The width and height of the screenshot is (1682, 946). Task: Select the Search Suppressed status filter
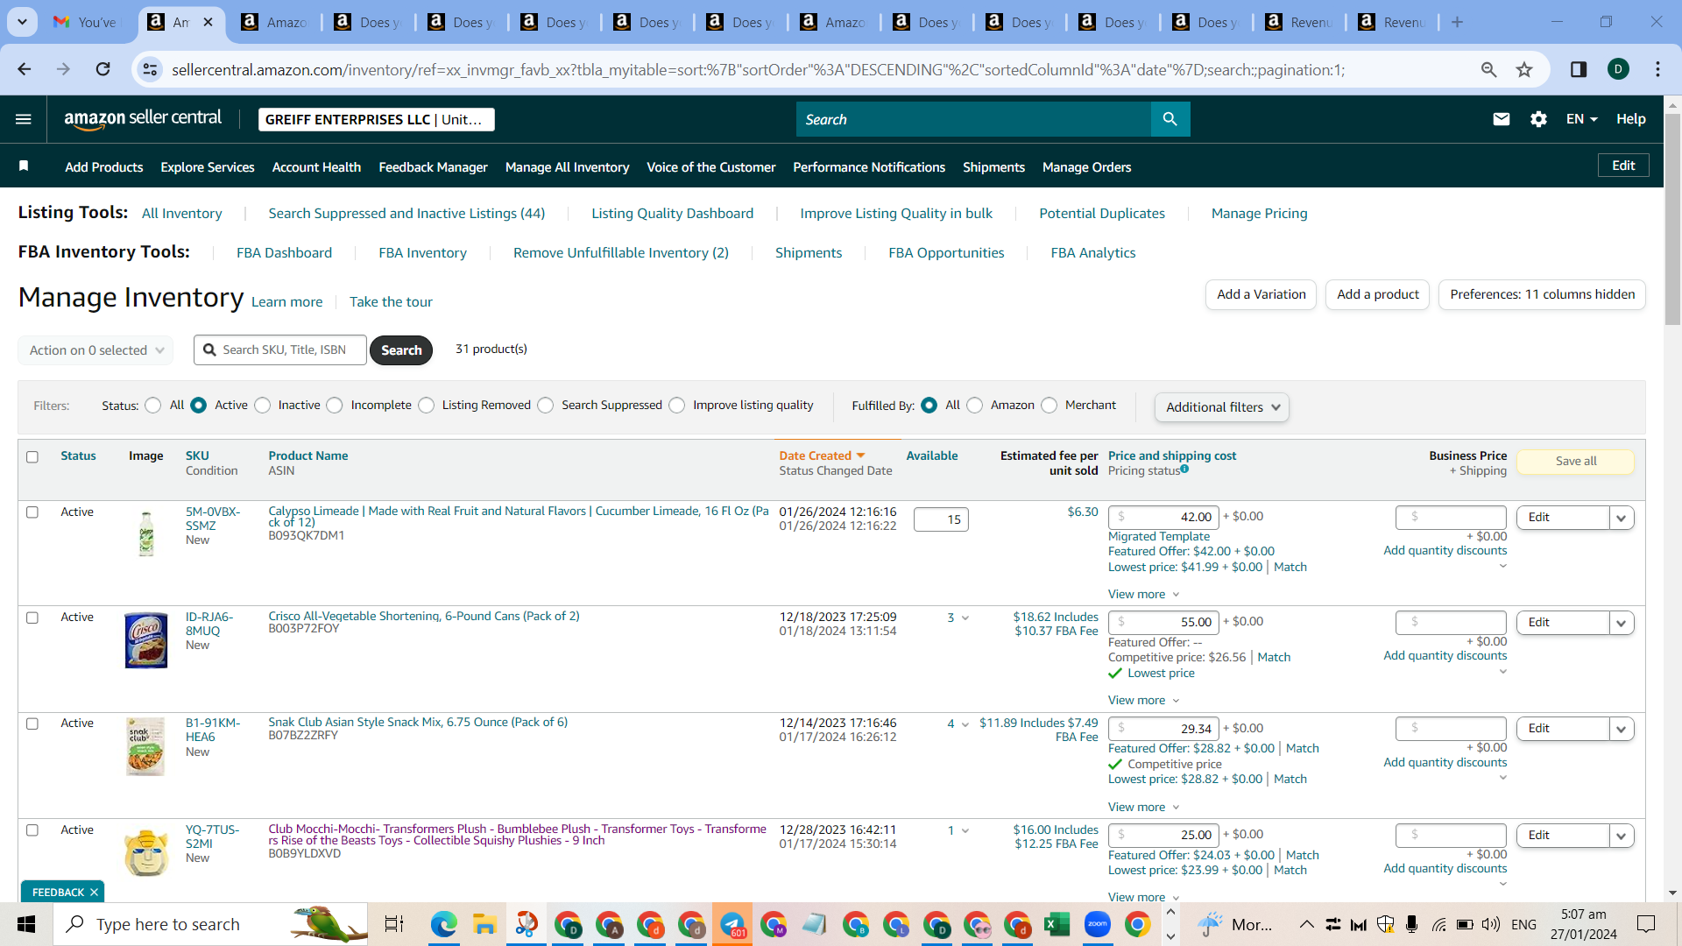coord(546,406)
